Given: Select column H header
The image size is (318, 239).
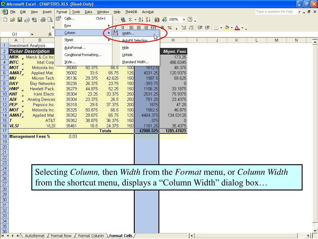Looking at the screenshot, I should (173, 40).
